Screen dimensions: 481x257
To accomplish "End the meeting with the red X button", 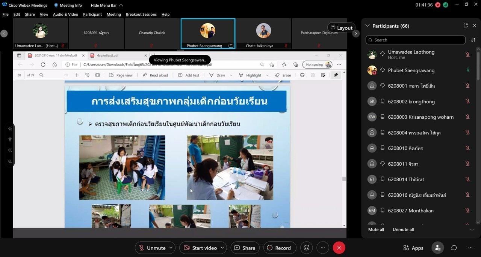I will [339, 248].
